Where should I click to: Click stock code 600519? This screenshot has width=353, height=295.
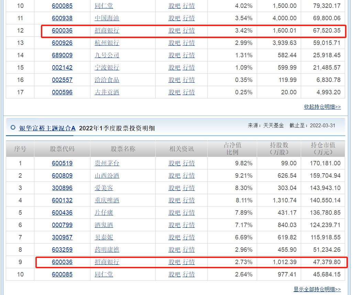tap(62, 163)
